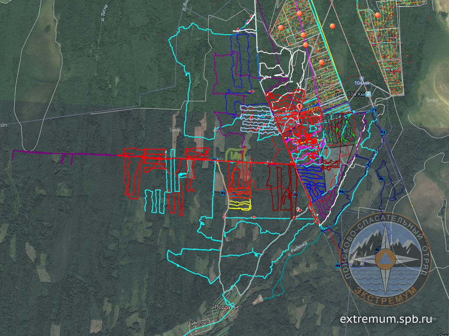Open camera icon at the Рыденка river crossing
This screenshot has width=449, height=336.
(x=324, y=229)
